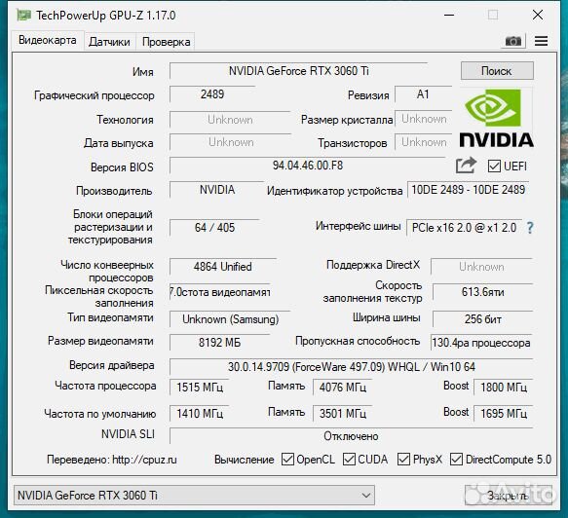Click the 4076 МГц memory clock value

[343, 388]
